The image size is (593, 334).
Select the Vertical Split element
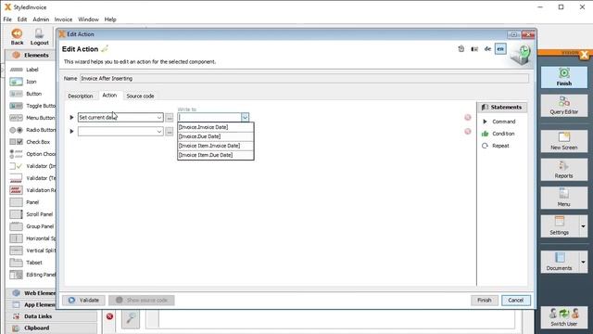32,250
